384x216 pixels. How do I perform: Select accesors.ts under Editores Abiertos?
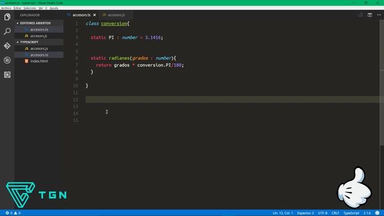click(39, 29)
